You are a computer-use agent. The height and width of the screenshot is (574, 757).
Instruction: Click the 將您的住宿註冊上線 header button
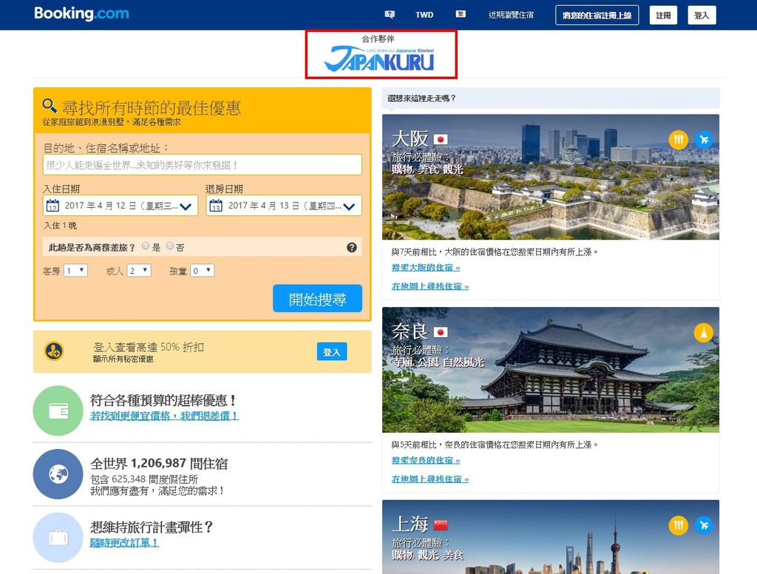coord(597,15)
